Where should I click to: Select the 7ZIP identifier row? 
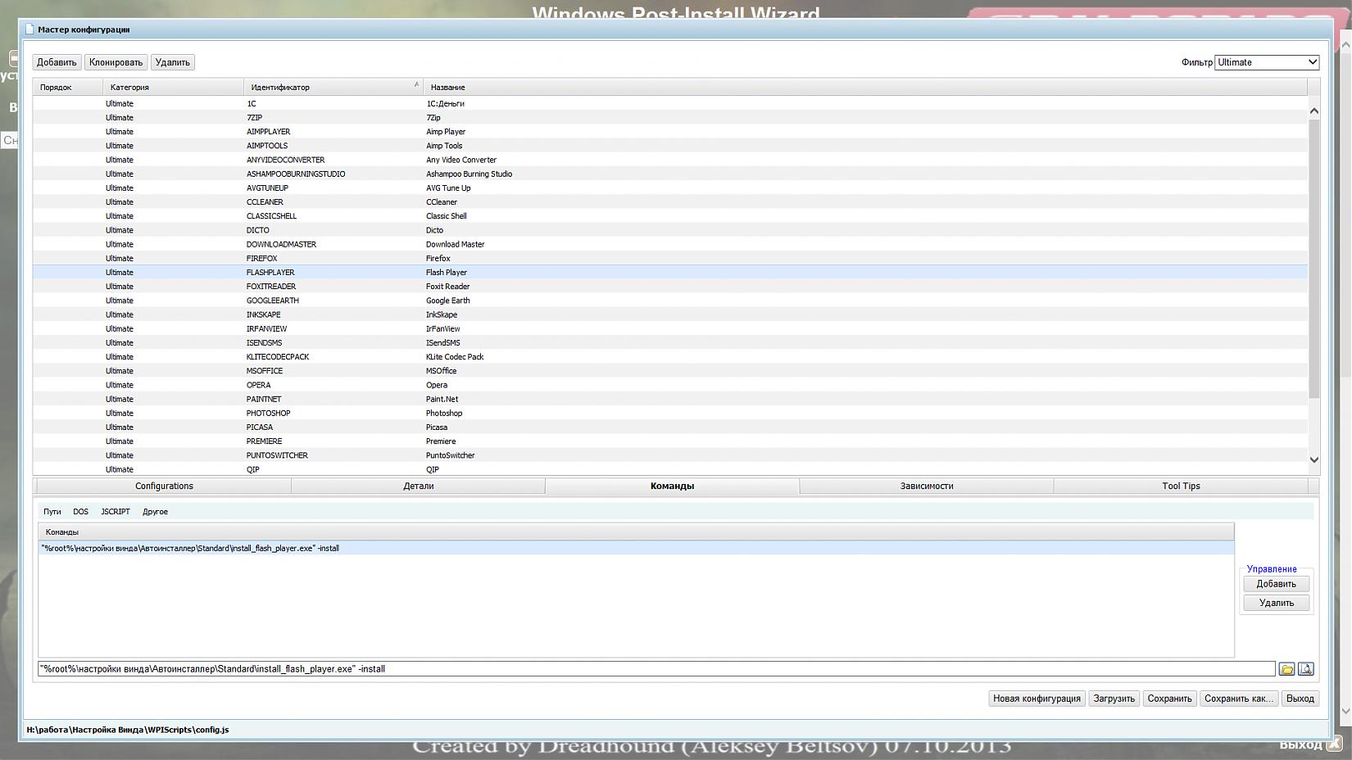(254, 118)
